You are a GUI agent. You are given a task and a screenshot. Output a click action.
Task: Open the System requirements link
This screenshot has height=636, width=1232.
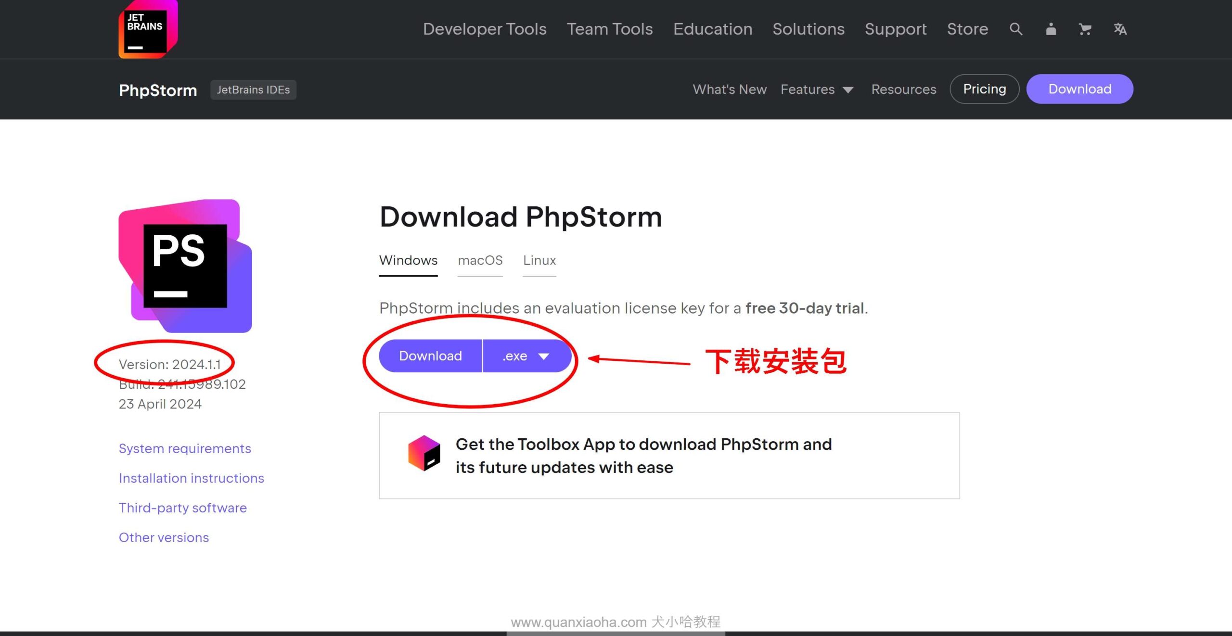(x=184, y=448)
